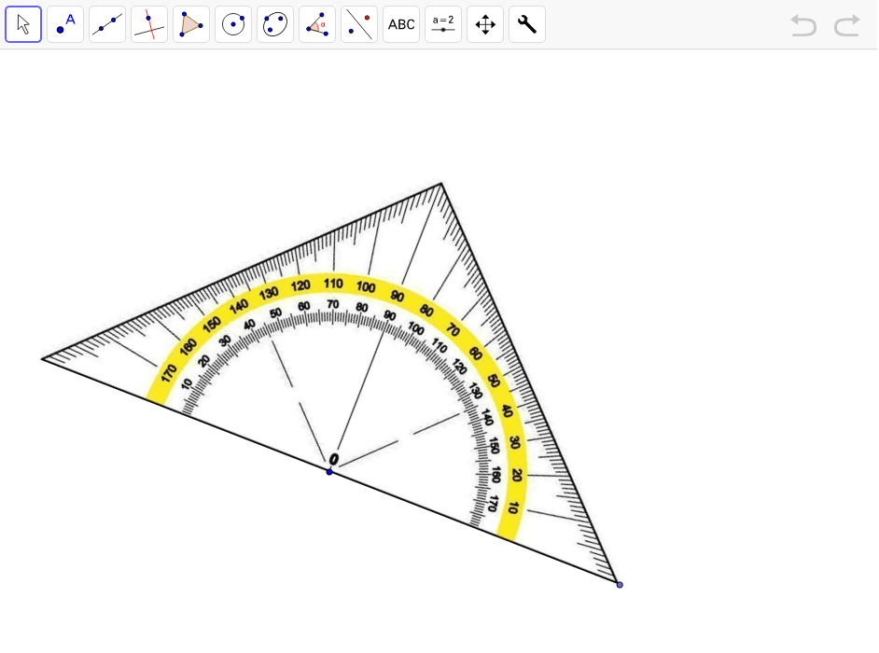Choose the Line through Two Points tool
Image resolution: width=879 pixels, height=653 pixels.
(107, 24)
